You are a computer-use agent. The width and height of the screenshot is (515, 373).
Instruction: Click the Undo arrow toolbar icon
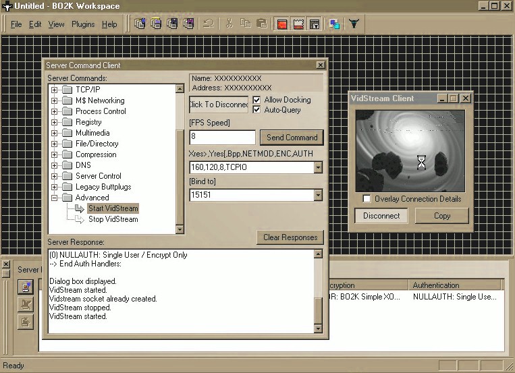[209, 24]
